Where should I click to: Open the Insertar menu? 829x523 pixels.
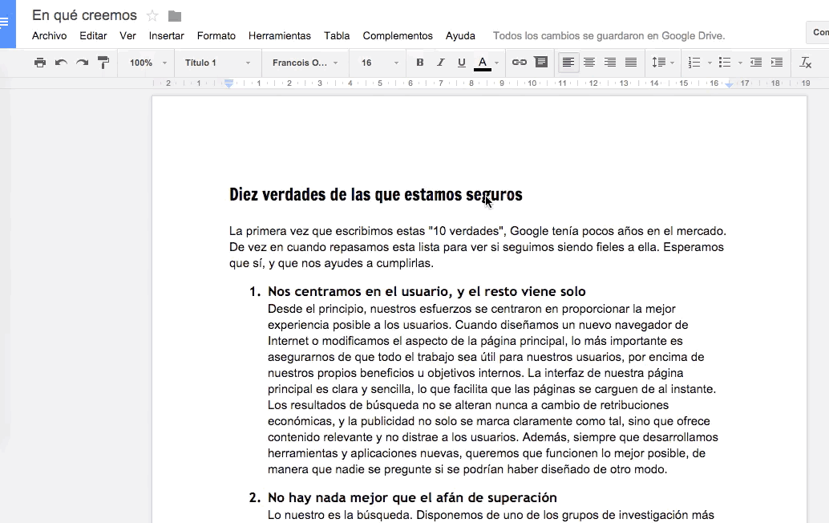pyautogui.click(x=166, y=35)
